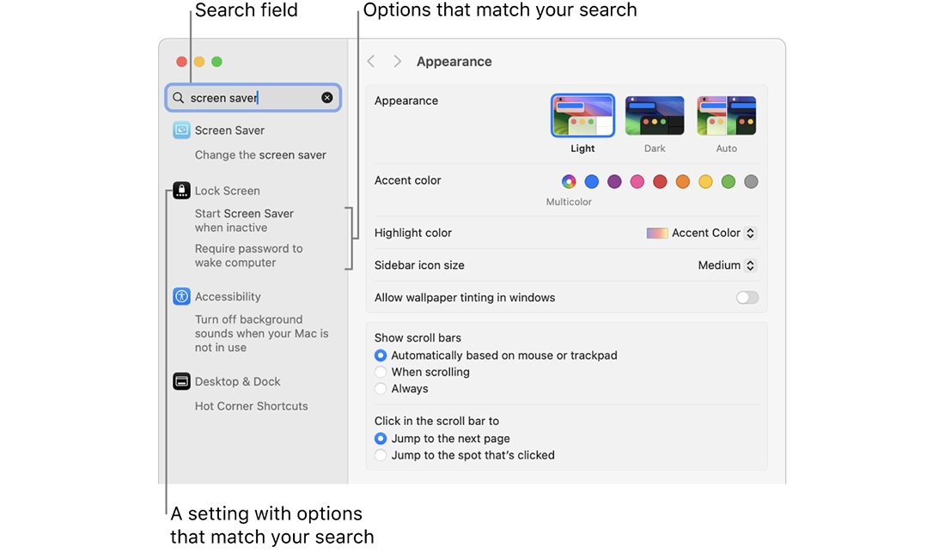
Task: Clear search with the X icon
Action: (327, 98)
